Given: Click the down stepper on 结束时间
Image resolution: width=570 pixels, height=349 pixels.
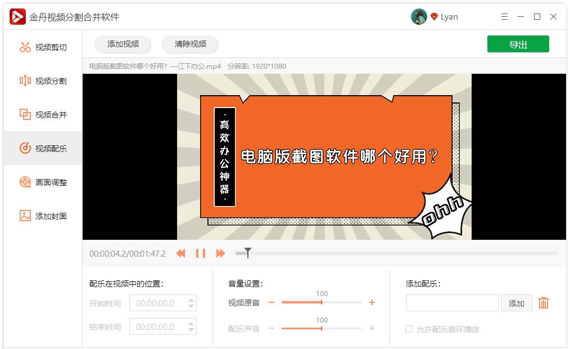Looking at the screenshot, I should coord(191,329).
